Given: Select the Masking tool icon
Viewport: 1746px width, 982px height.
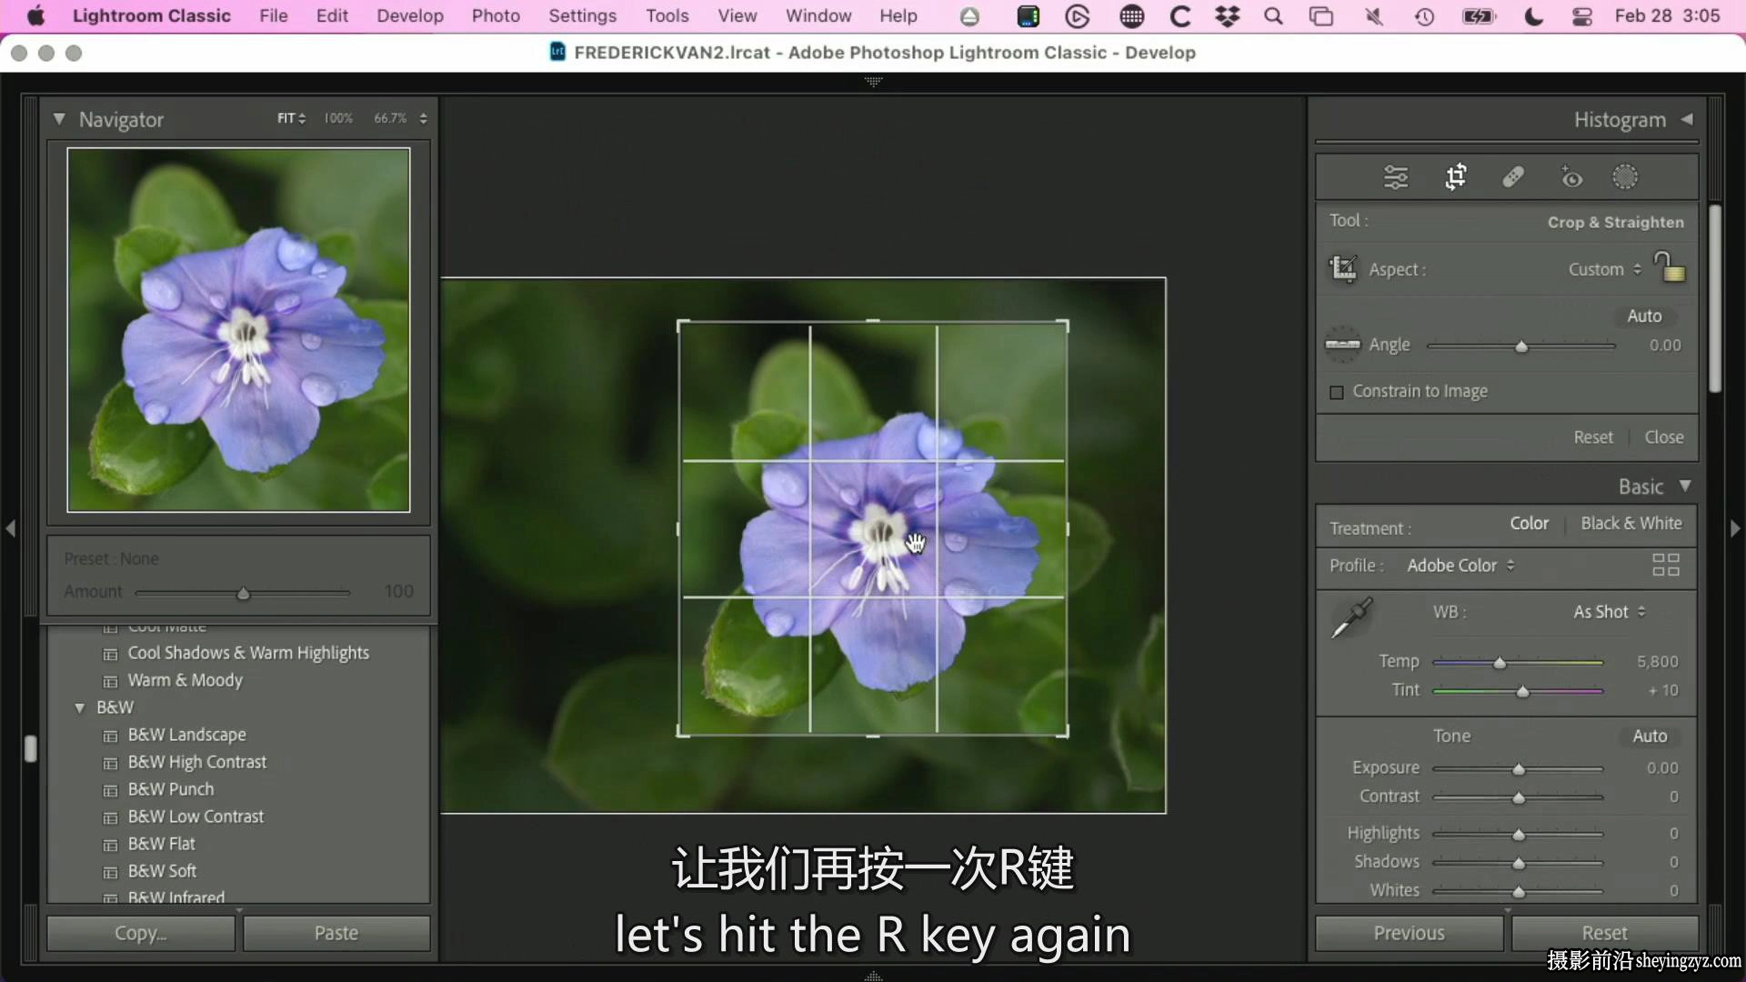Looking at the screenshot, I should click(1625, 176).
